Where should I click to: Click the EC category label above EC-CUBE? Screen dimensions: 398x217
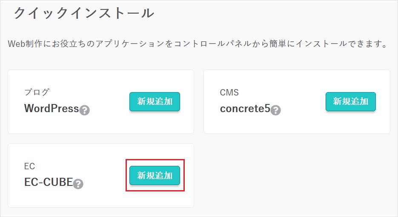(29, 166)
